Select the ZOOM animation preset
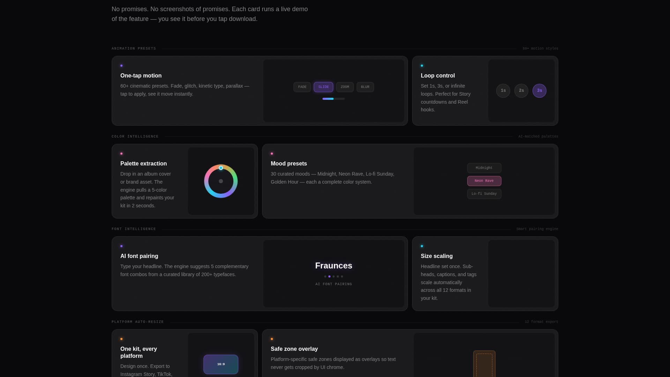This screenshot has height=377, width=670. pyautogui.click(x=344, y=87)
